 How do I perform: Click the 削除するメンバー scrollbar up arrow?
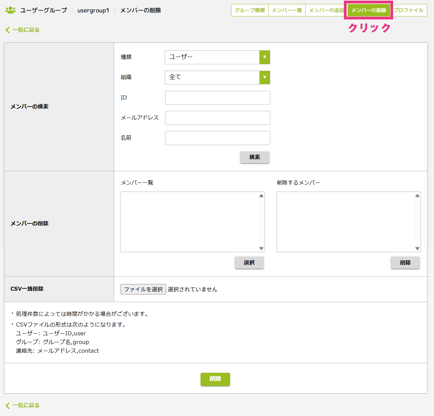click(x=417, y=196)
